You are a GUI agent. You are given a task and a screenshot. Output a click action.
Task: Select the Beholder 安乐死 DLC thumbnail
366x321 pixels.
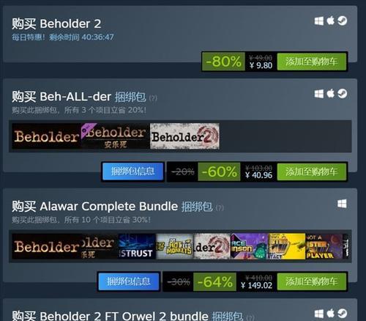(x=116, y=136)
